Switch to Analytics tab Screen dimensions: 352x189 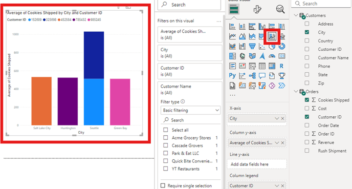[x=280, y=9]
